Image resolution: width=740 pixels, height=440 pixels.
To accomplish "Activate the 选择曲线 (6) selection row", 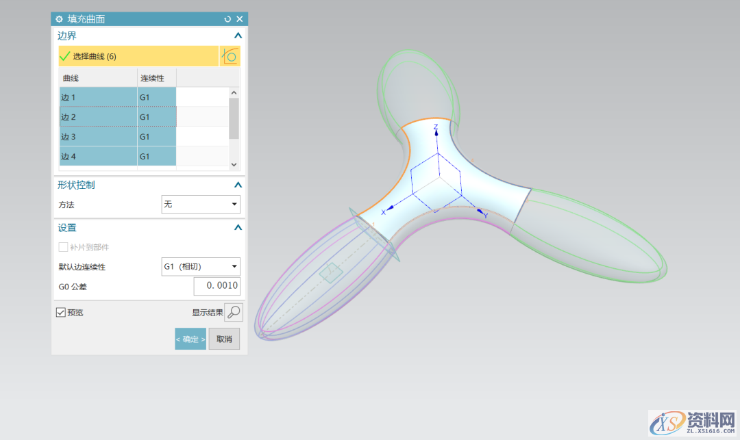I will [137, 56].
